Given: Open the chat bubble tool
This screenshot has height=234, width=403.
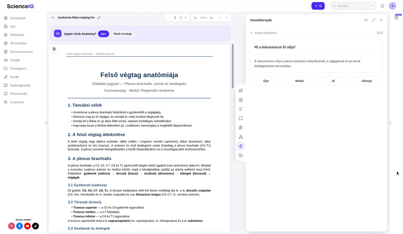Looking at the screenshot, I should click(241, 119).
